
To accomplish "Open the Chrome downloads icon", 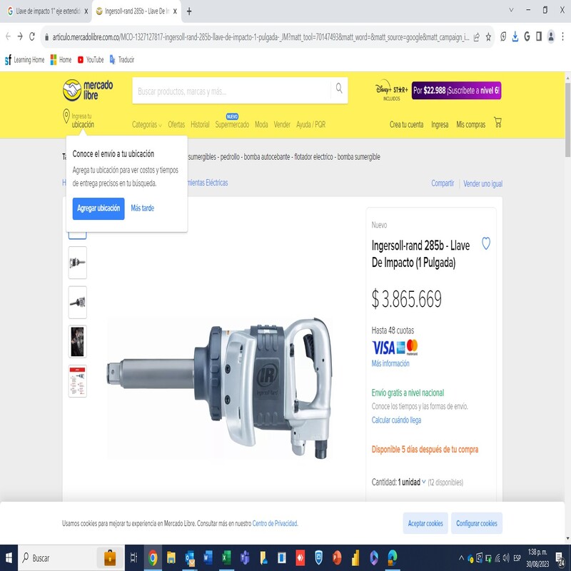I will point(515,36).
